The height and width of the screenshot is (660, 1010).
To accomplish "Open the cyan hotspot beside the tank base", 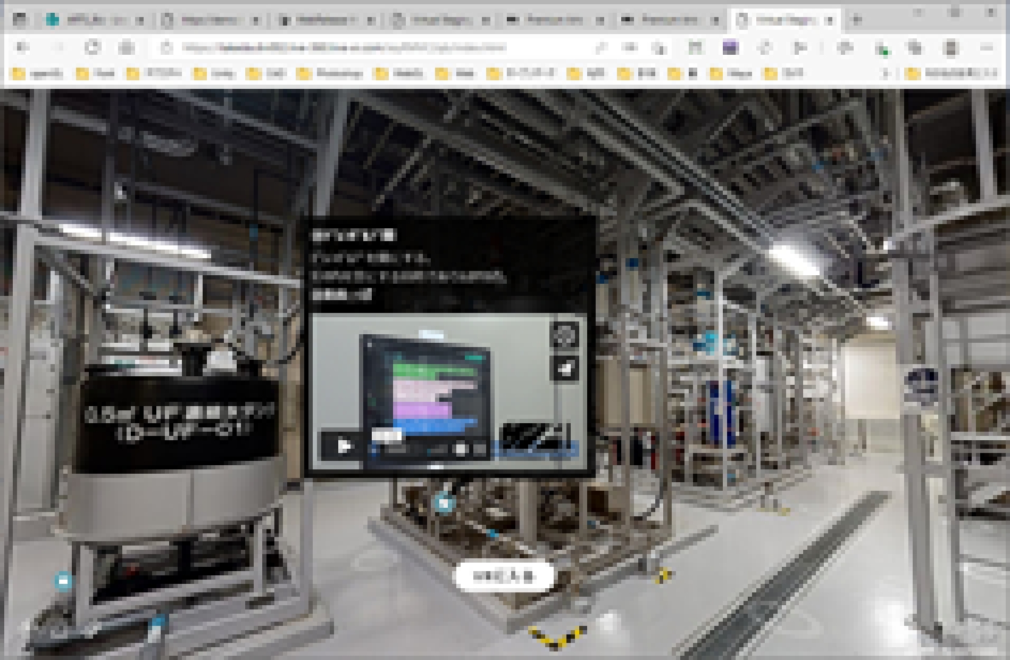I will coord(63,581).
